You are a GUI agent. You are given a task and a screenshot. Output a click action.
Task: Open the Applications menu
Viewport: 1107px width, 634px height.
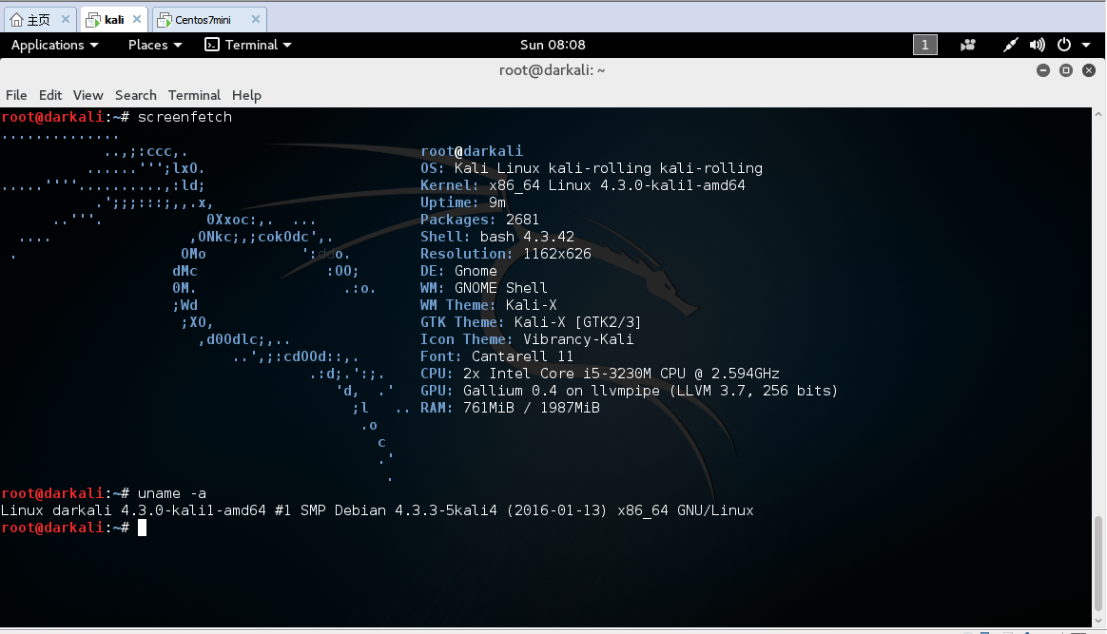54,45
